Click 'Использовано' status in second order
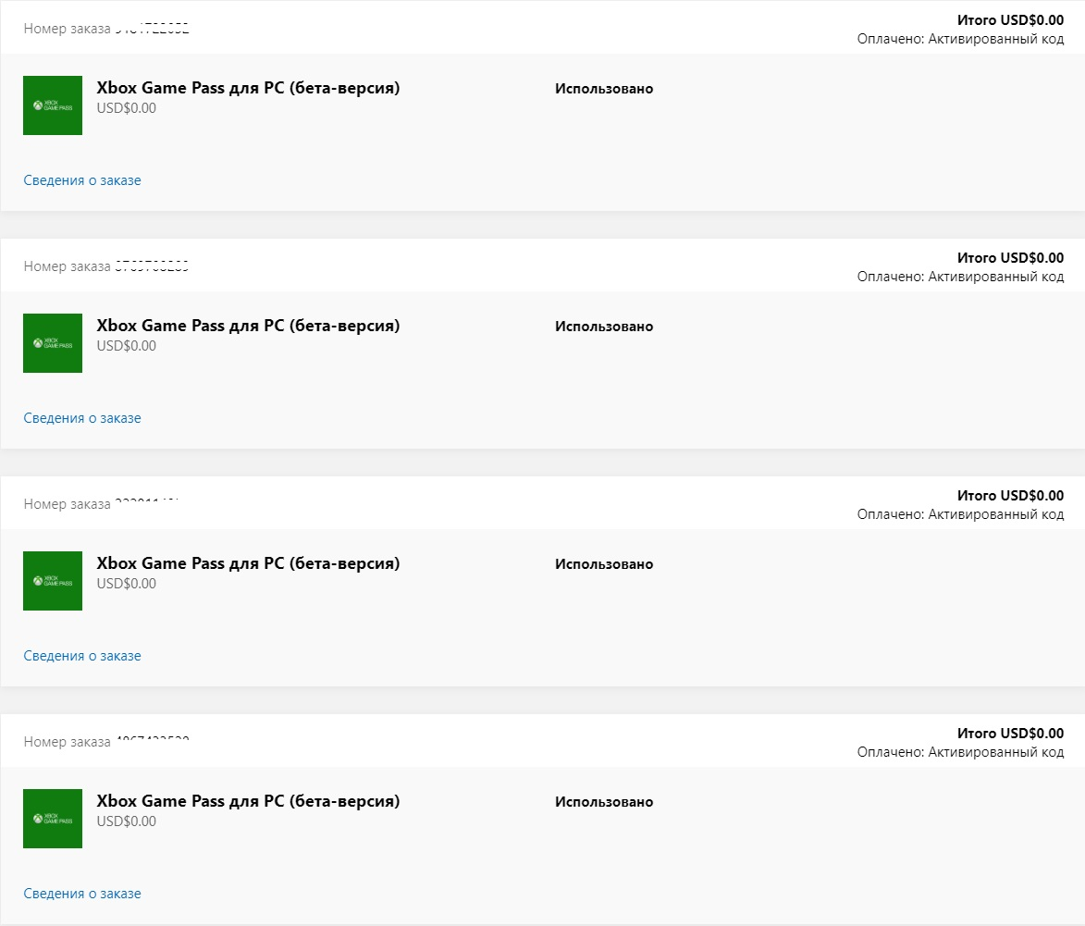The image size is (1085, 926). click(x=604, y=327)
